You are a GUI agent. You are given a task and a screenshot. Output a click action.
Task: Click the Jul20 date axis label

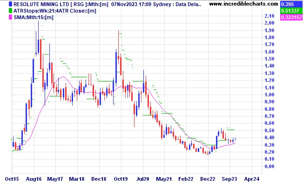[143, 179]
